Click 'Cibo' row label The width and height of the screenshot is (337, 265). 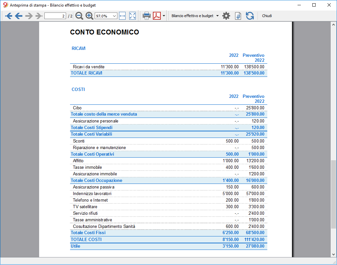(x=77, y=108)
